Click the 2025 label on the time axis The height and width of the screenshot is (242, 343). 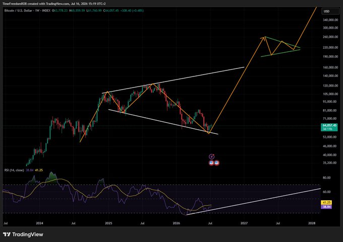pos(108,223)
